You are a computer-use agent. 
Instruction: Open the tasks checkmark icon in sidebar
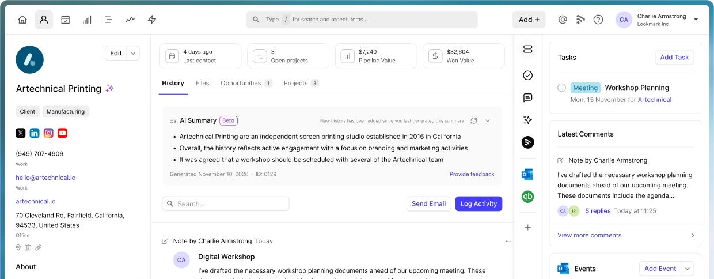click(527, 76)
